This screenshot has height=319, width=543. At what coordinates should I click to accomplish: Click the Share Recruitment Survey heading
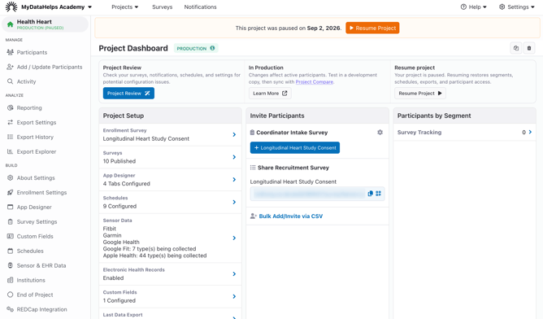pyautogui.click(x=293, y=168)
